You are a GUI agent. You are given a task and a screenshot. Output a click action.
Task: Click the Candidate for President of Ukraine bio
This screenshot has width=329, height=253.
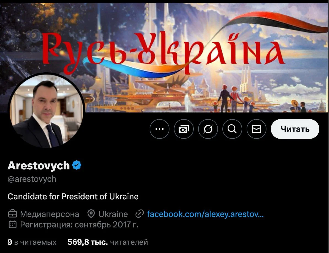coord(73,196)
